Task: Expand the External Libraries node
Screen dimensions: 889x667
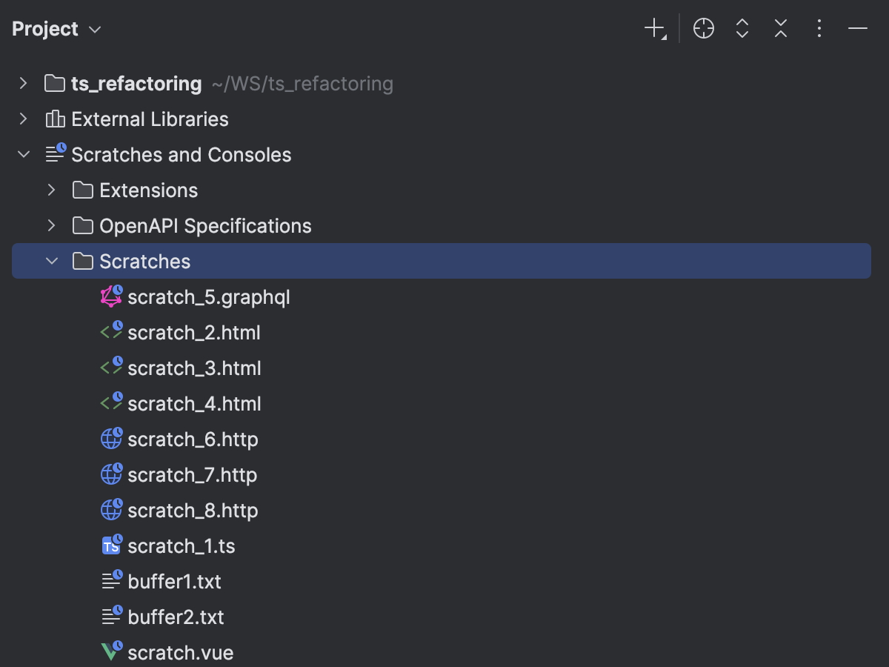Action: [24, 119]
